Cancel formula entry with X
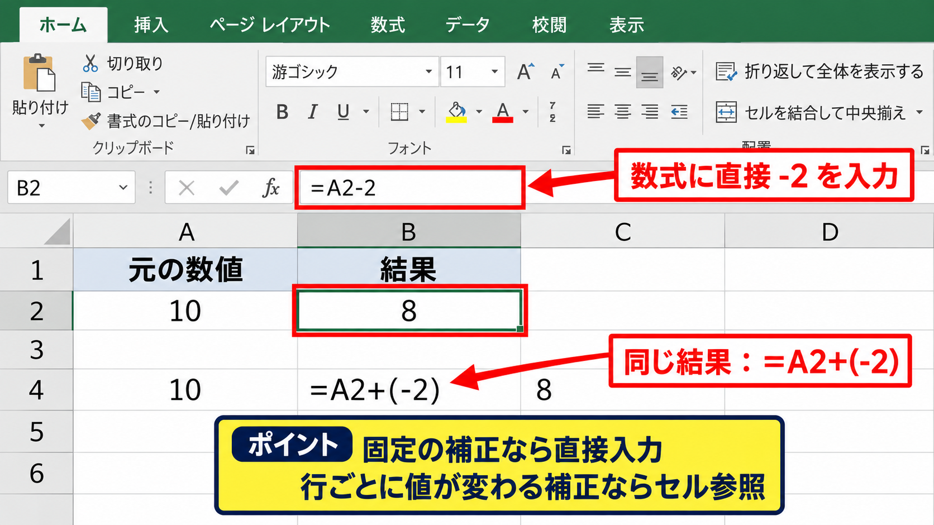934x525 pixels. pyautogui.click(x=187, y=188)
